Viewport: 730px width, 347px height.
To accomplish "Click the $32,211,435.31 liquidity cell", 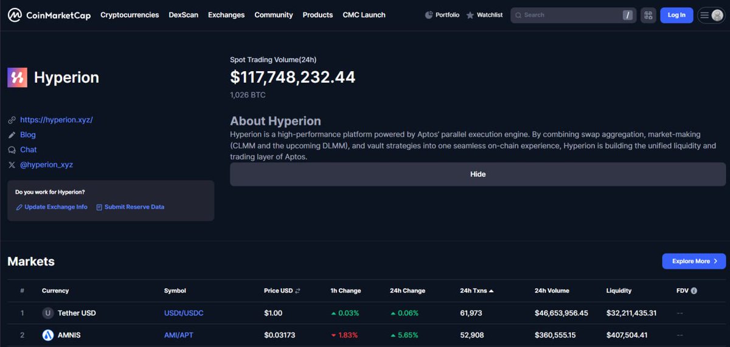I will point(631,314).
